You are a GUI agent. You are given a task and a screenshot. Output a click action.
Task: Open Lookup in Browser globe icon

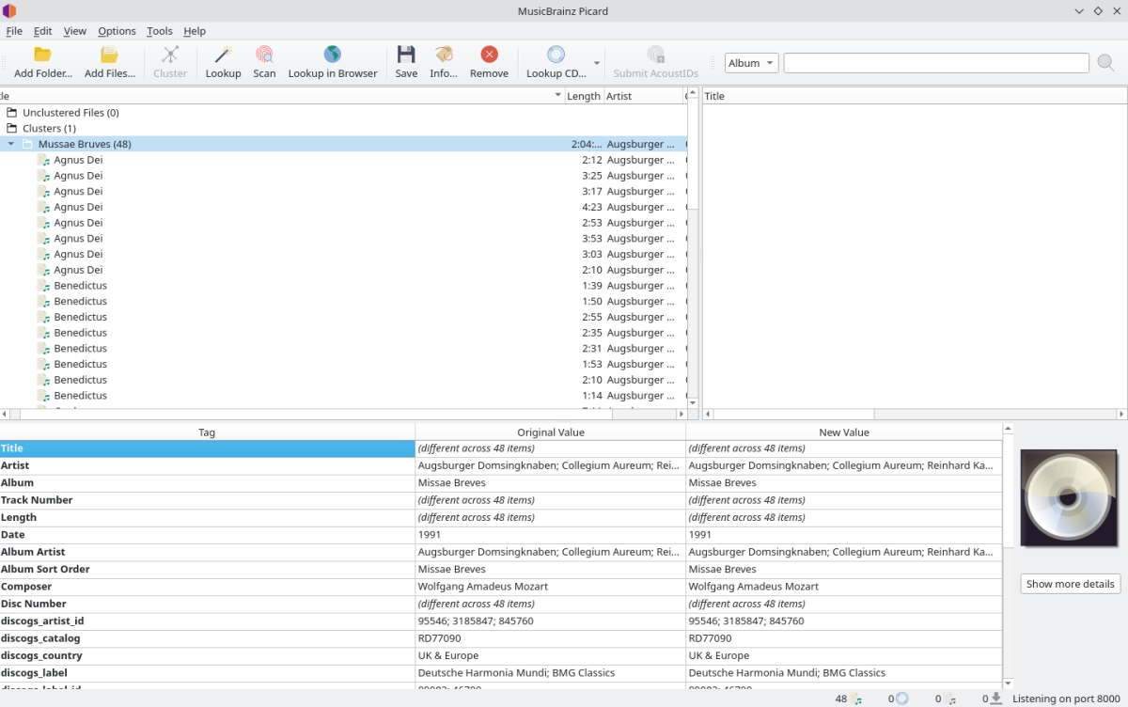point(332,55)
